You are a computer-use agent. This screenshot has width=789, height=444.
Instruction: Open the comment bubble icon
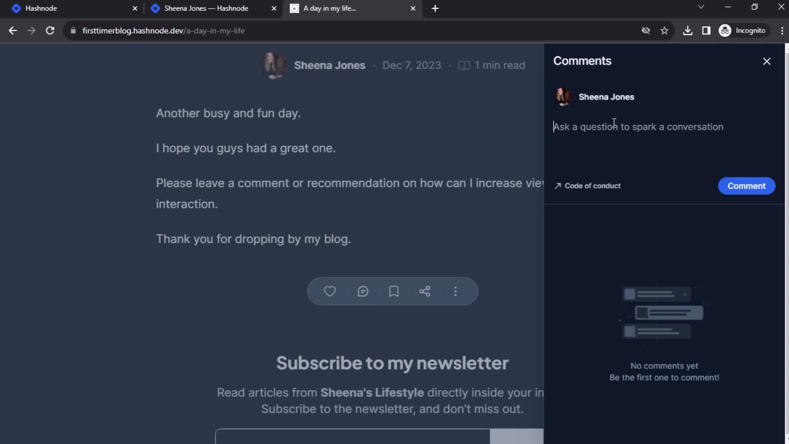click(362, 291)
